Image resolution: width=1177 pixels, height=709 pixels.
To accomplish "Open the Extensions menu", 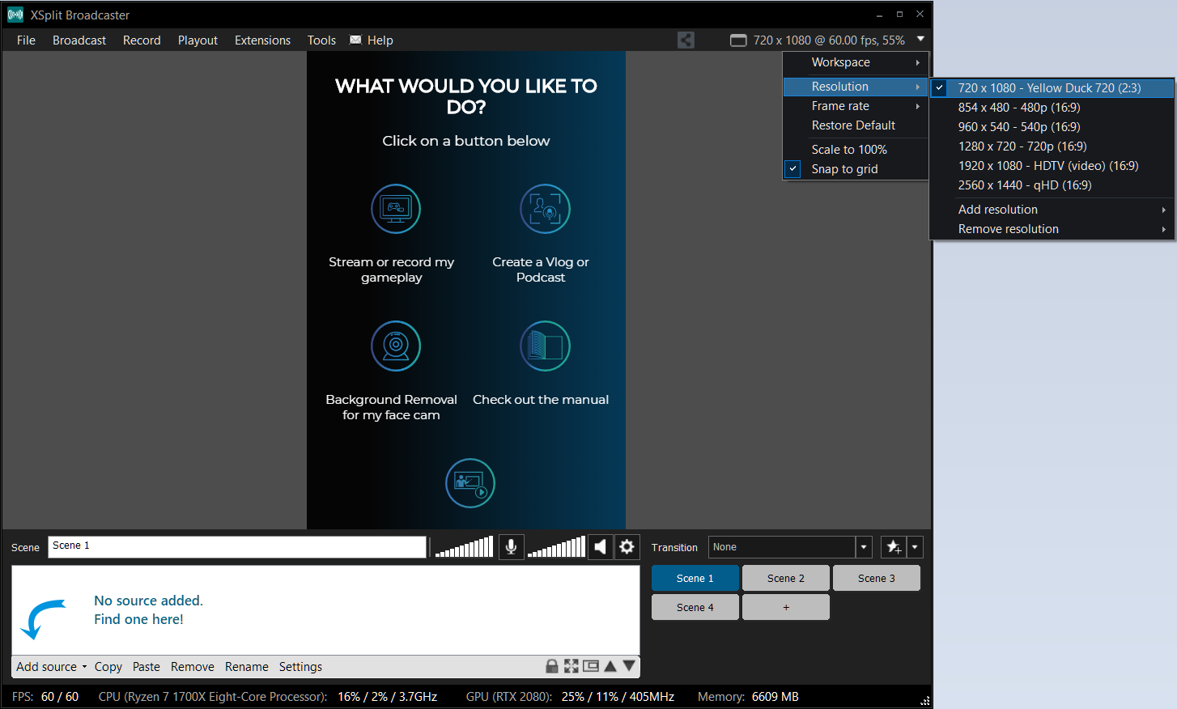I will (262, 40).
